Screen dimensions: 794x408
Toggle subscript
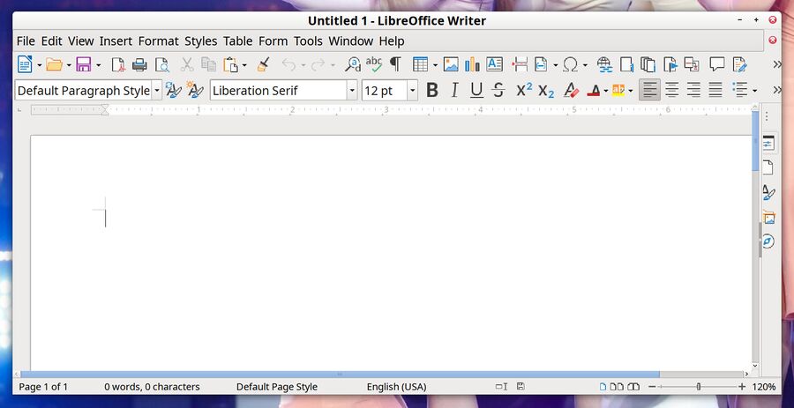(x=546, y=91)
